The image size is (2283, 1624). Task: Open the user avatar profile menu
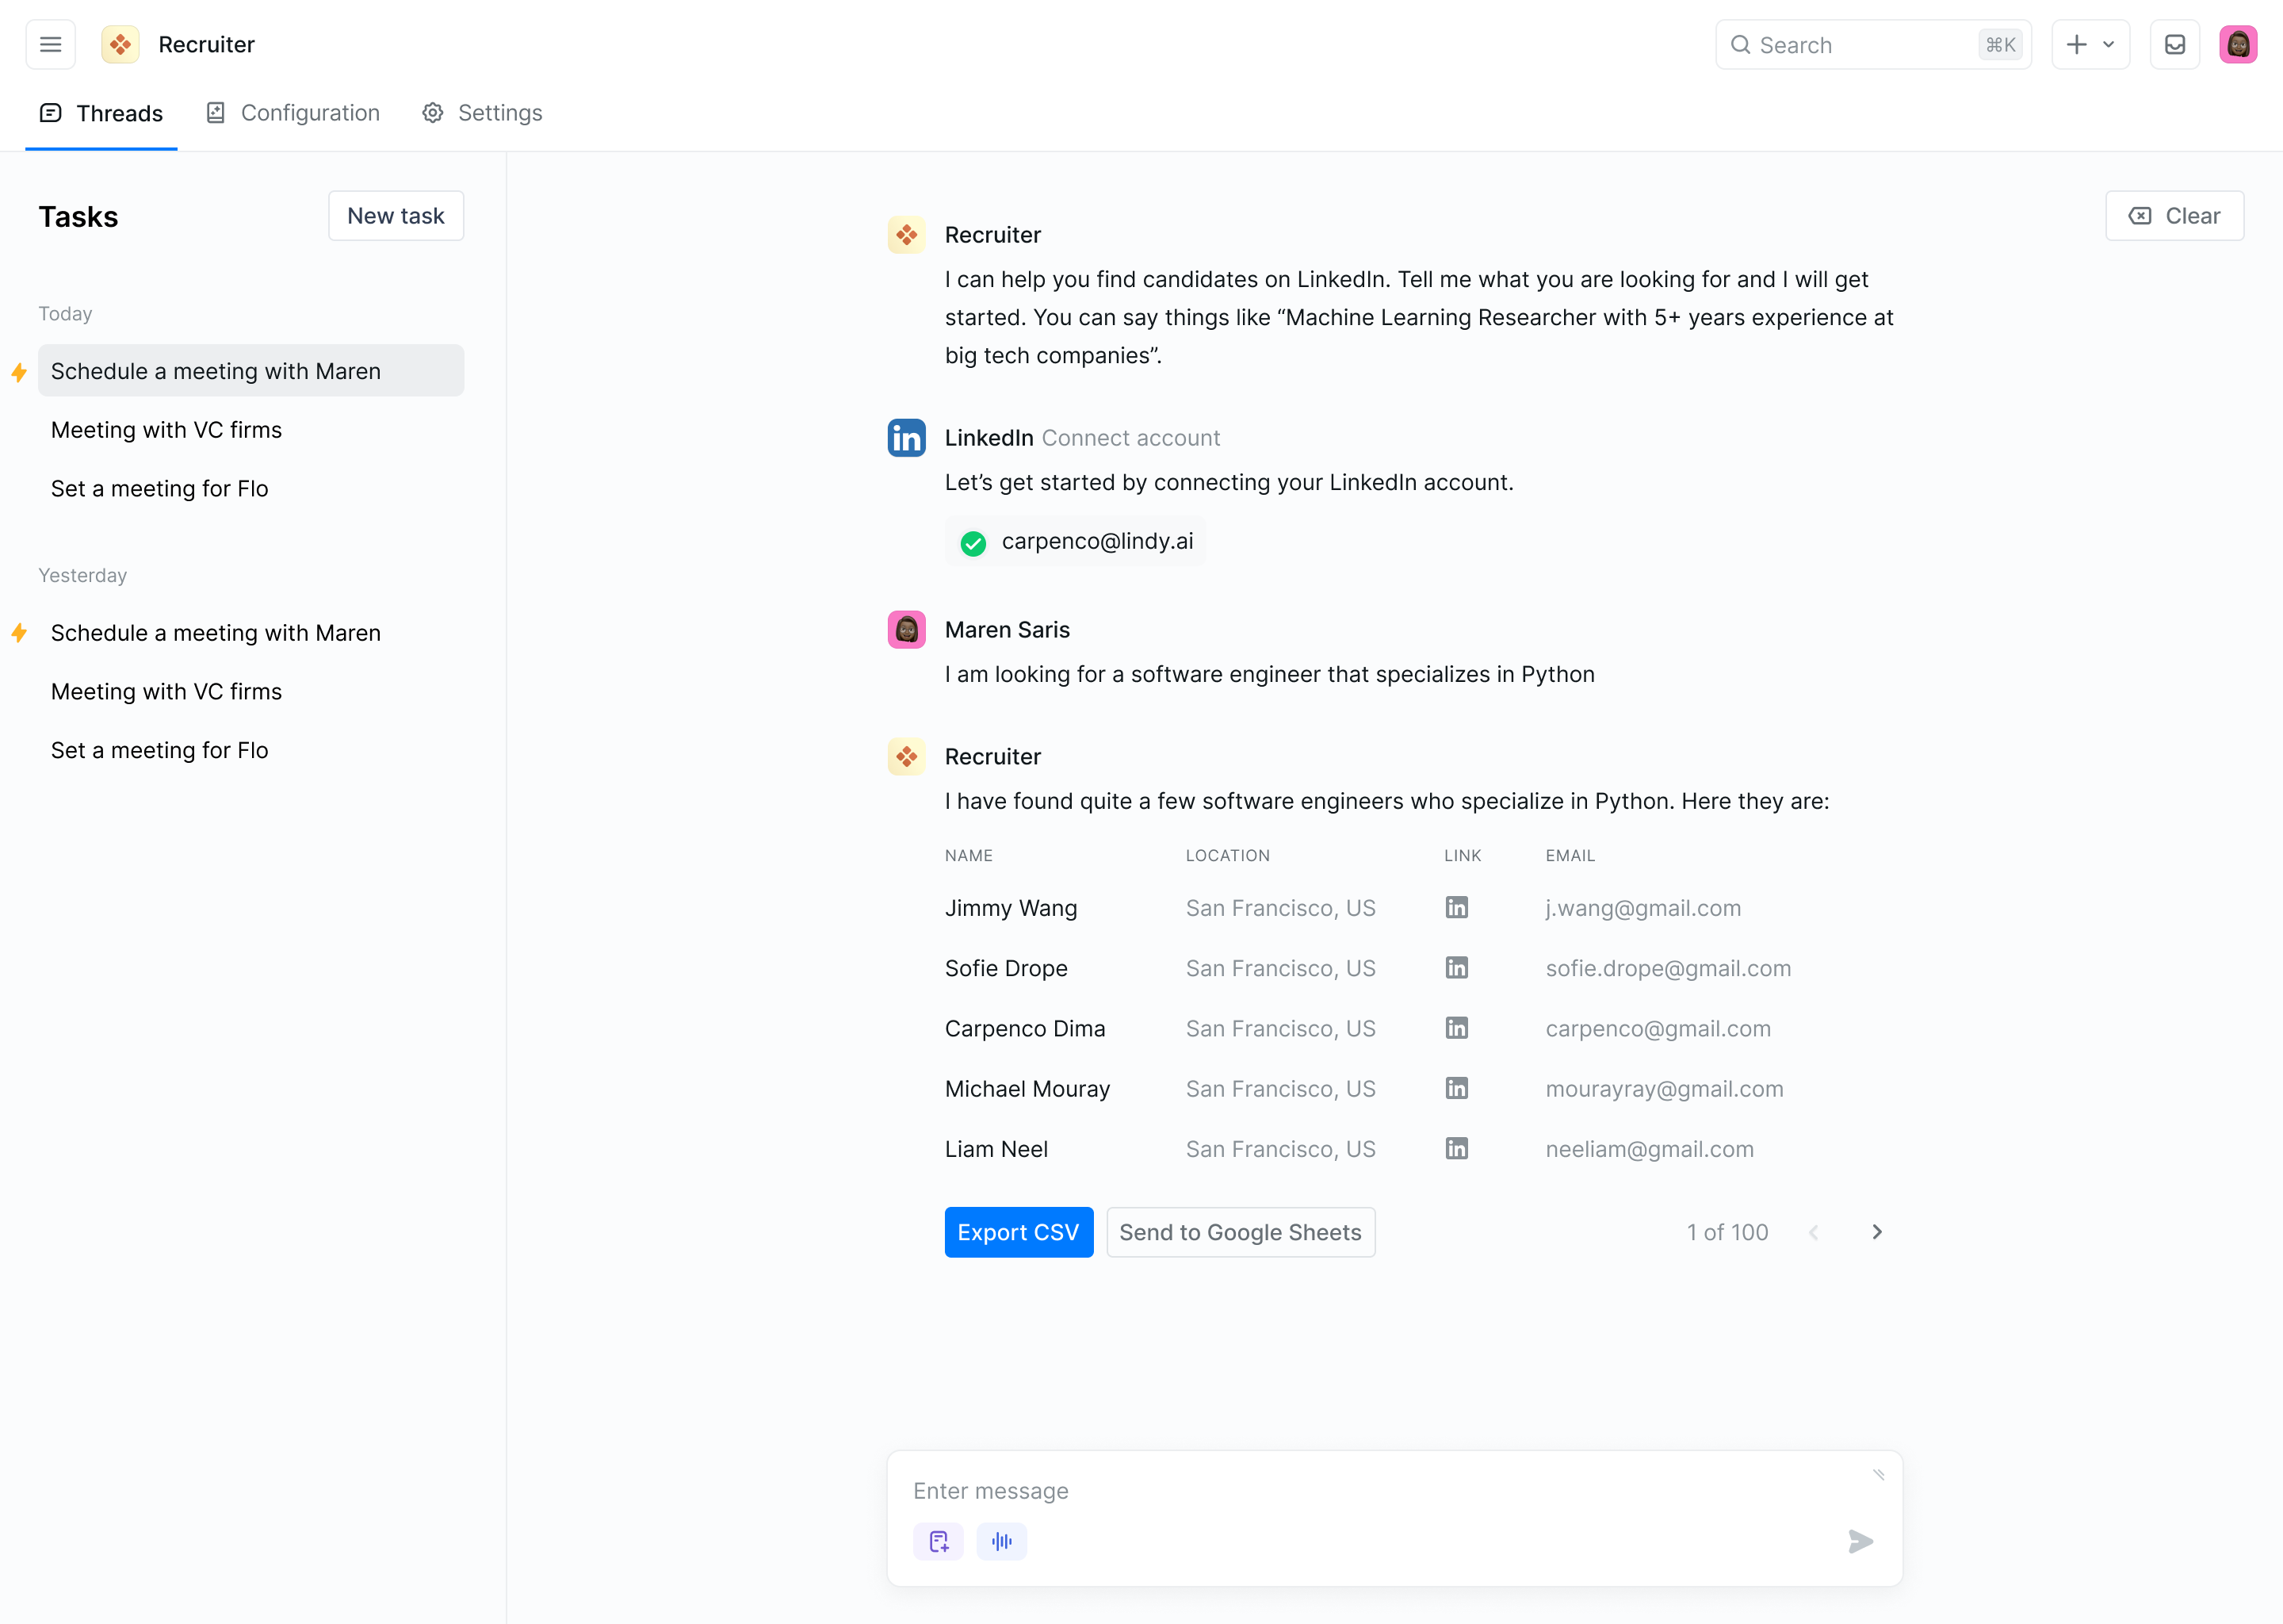(x=2238, y=45)
